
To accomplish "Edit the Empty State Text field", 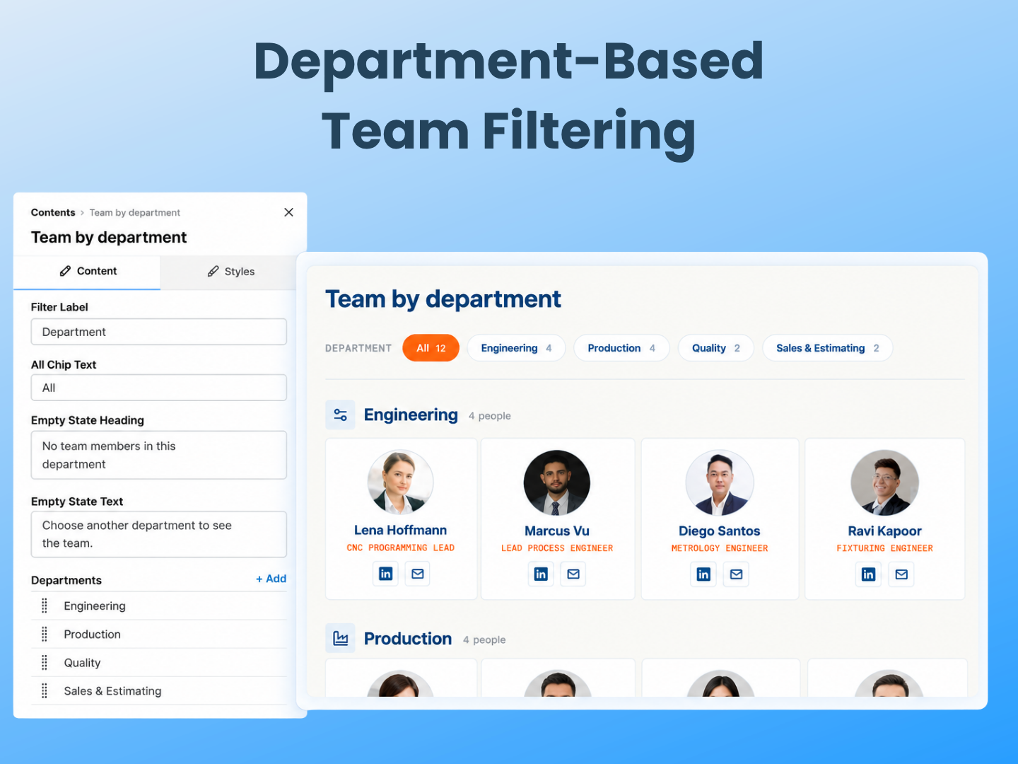I will (159, 534).
